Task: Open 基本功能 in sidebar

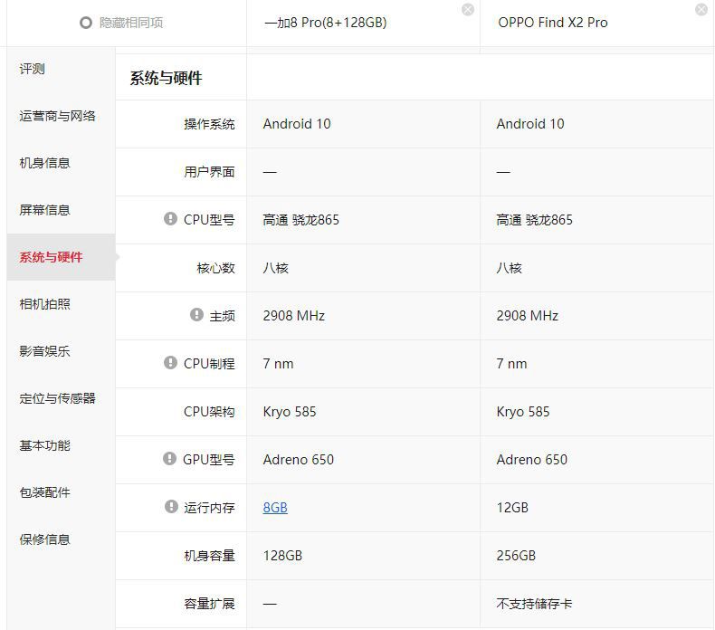Action: [45, 445]
